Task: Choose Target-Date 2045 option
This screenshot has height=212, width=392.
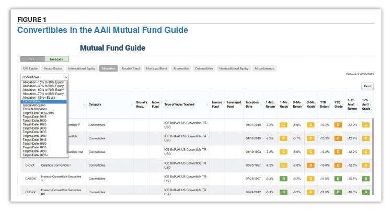Action: (43, 139)
